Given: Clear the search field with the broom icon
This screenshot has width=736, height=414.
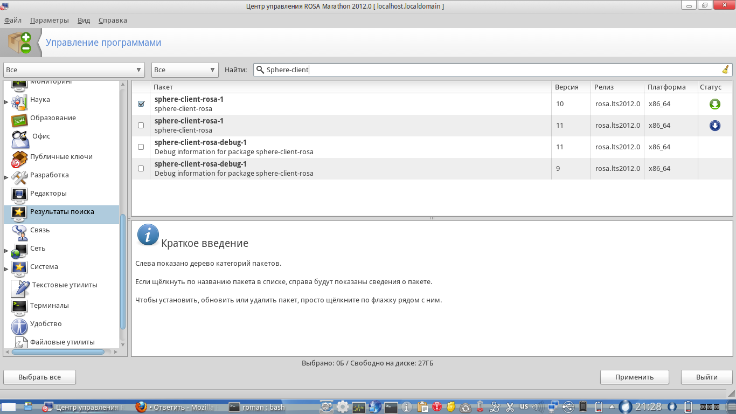Looking at the screenshot, I should 725,70.
